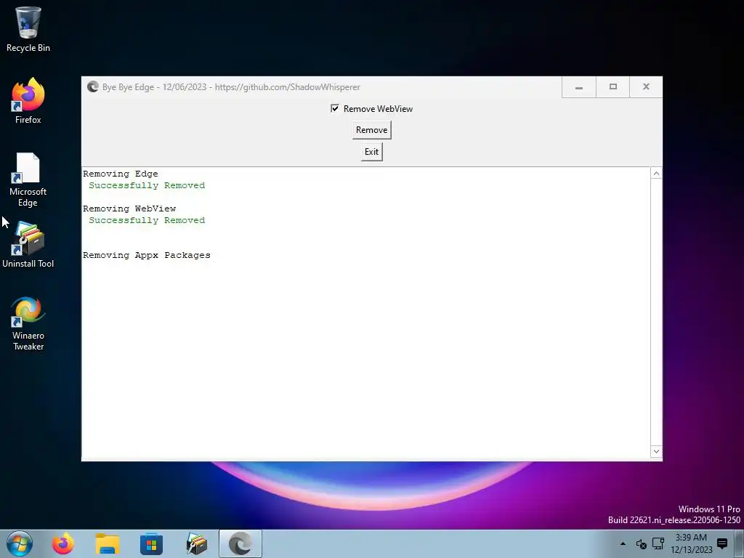Click the Exit button
The height and width of the screenshot is (558, 744).
371,152
